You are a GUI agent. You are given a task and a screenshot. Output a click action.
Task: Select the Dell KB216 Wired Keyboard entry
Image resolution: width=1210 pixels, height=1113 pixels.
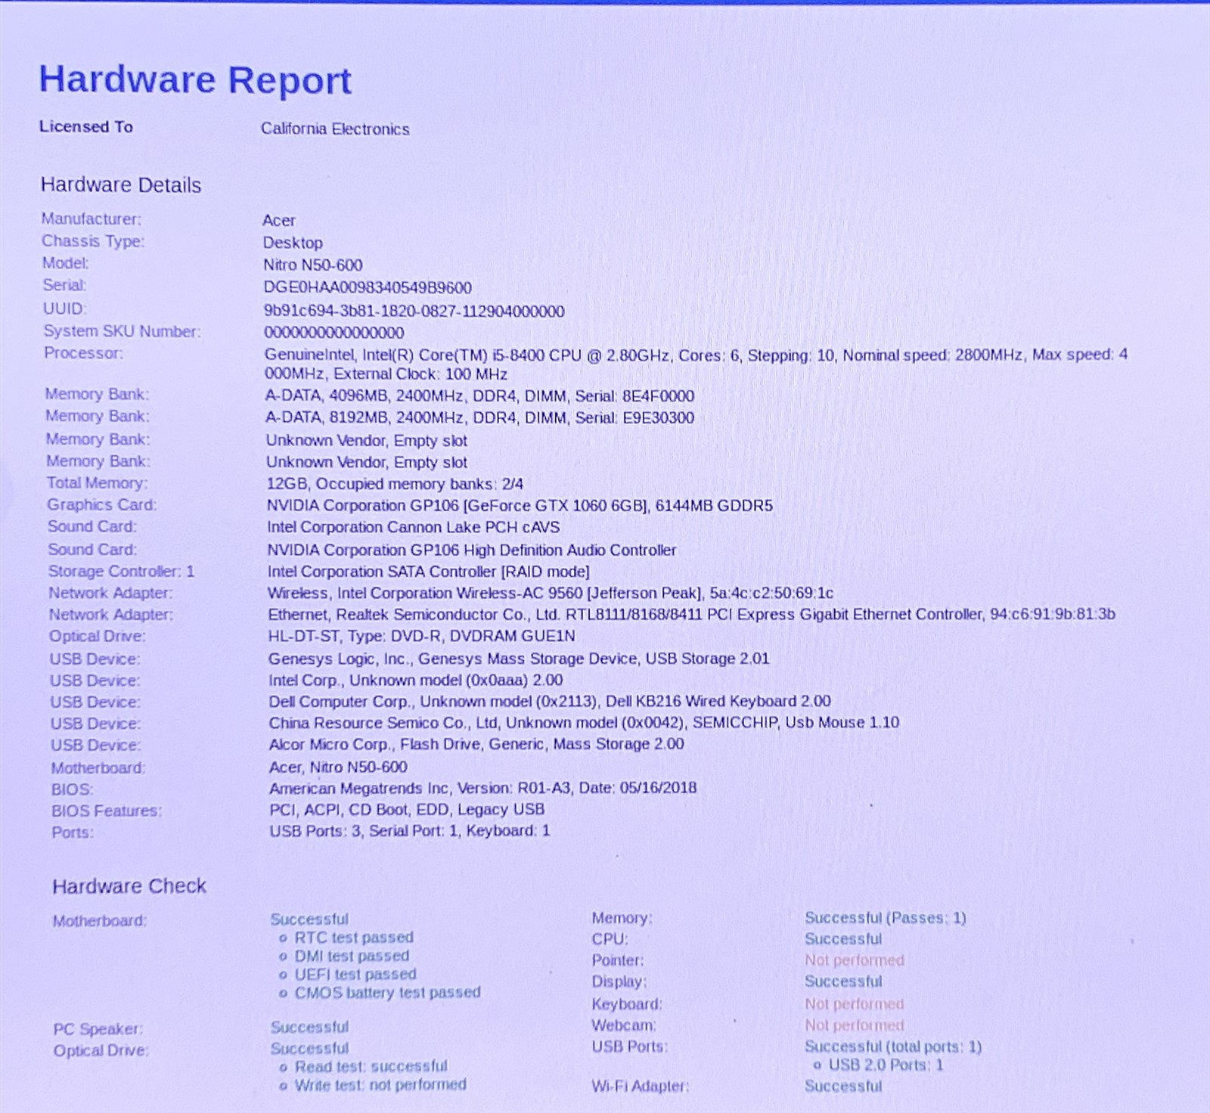click(550, 701)
